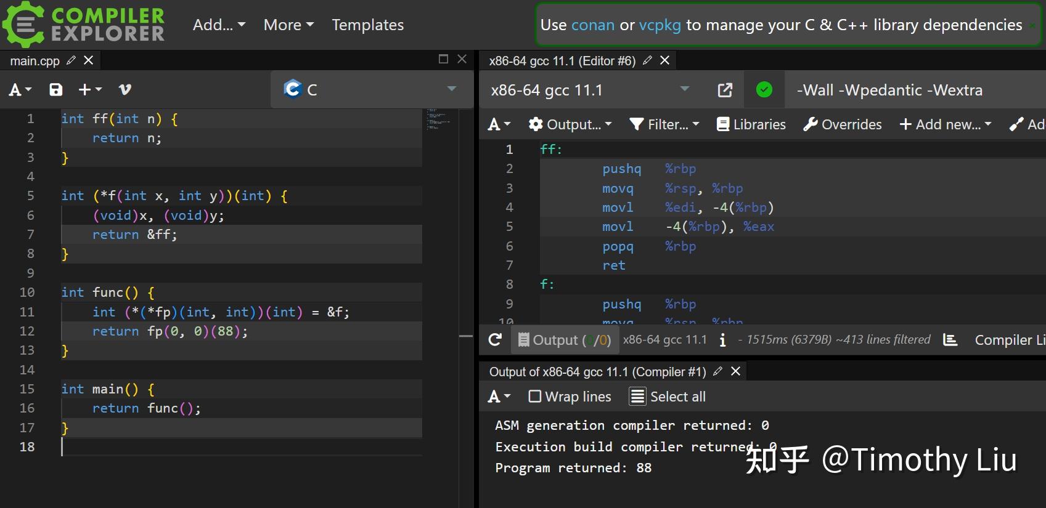Maximize the editor pane
The width and height of the screenshot is (1046, 508).
tap(443, 59)
